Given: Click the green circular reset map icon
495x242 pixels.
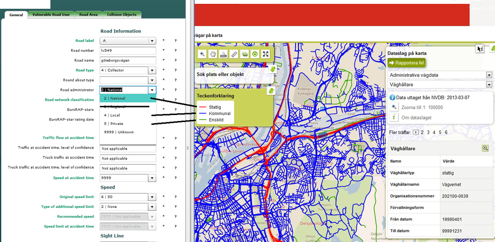Looking at the screenshot, I should (x=255, y=54).
